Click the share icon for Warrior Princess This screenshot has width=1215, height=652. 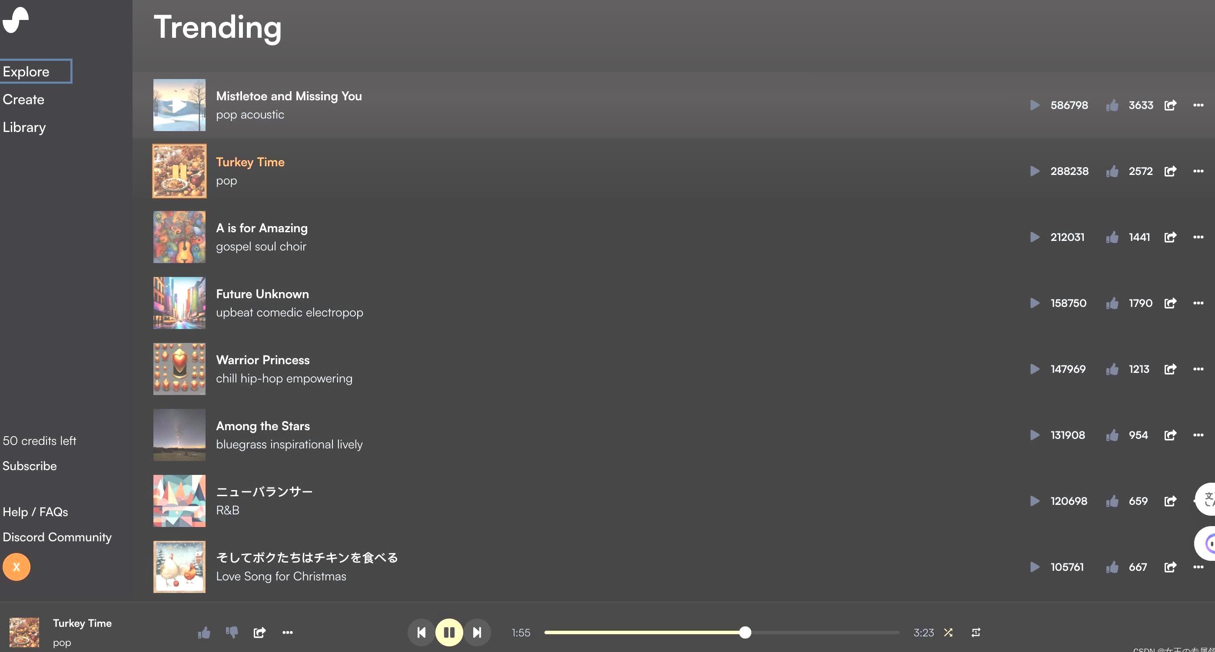click(x=1170, y=369)
